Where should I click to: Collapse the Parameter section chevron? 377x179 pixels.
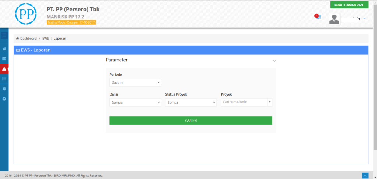pos(274,60)
